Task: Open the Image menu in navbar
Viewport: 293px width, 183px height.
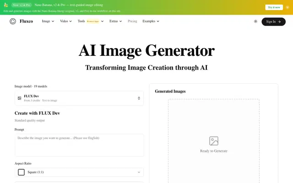Action: [48, 21]
